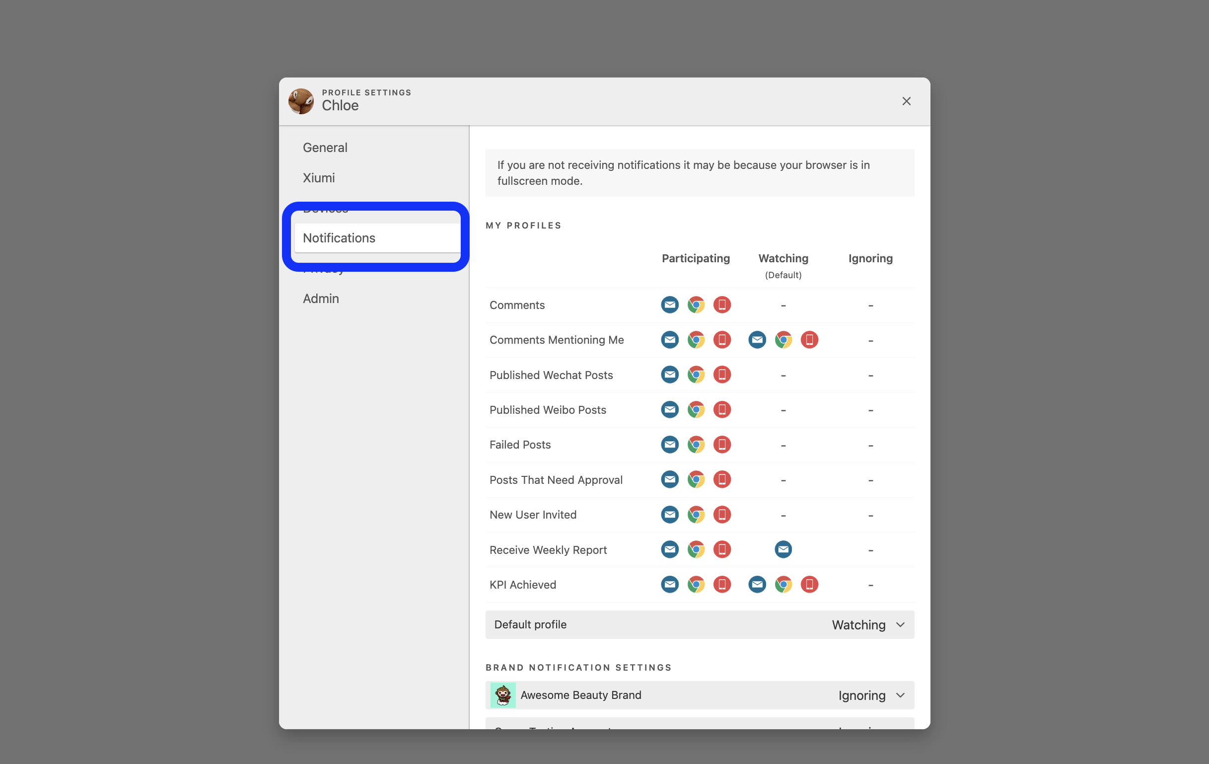Viewport: 1209px width, 764px height.
Task: Toggle Participating Chrome icon for Receive Weekly Report
Action: tap(696, 549)
